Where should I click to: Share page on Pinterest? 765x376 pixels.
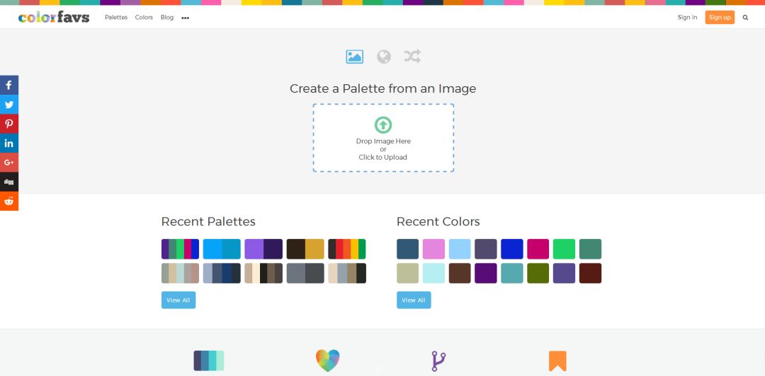pos(9,124)
